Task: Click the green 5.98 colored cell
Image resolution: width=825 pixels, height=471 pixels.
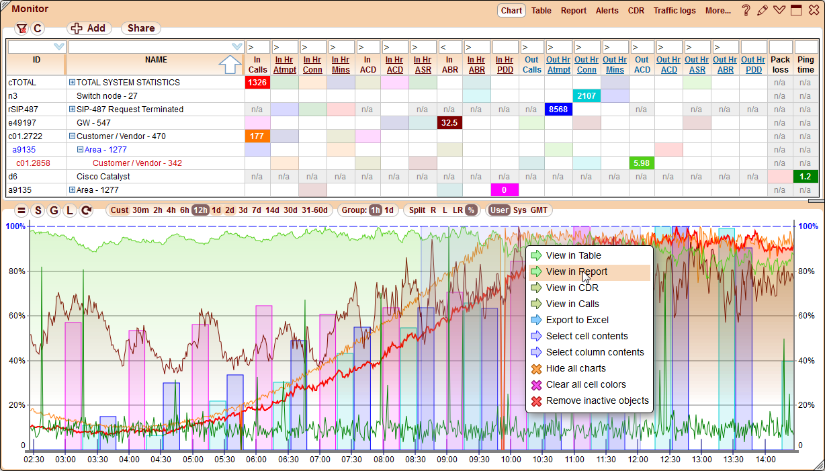Action: click(642, 163)
